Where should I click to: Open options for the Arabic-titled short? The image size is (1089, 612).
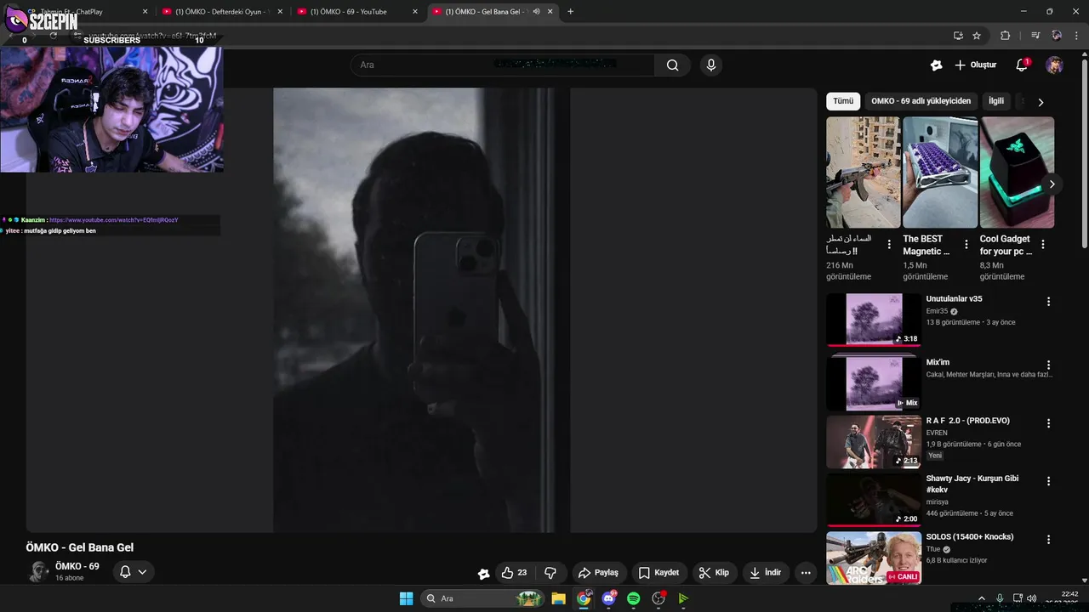click(889, 245)
